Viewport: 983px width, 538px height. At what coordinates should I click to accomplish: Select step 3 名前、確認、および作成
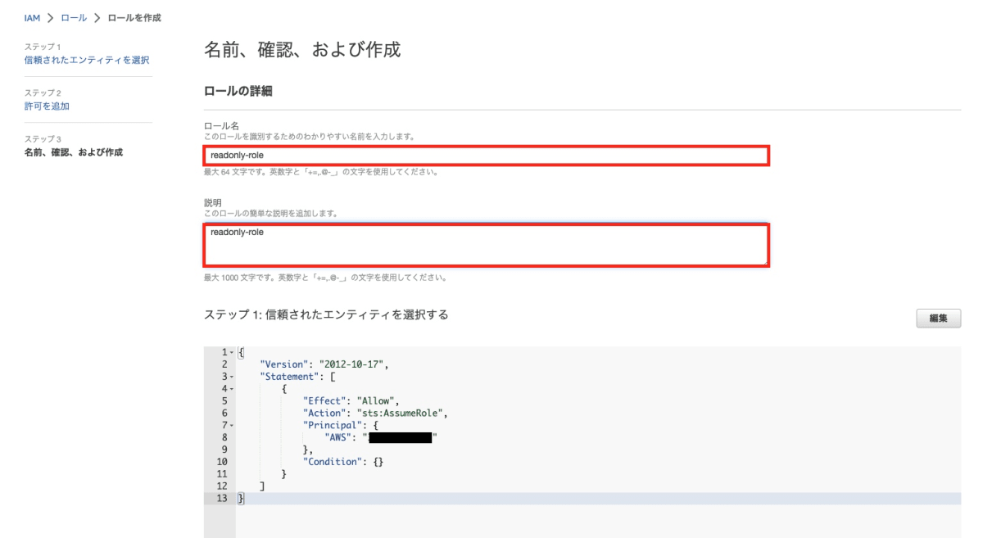(x=74, y=151)
